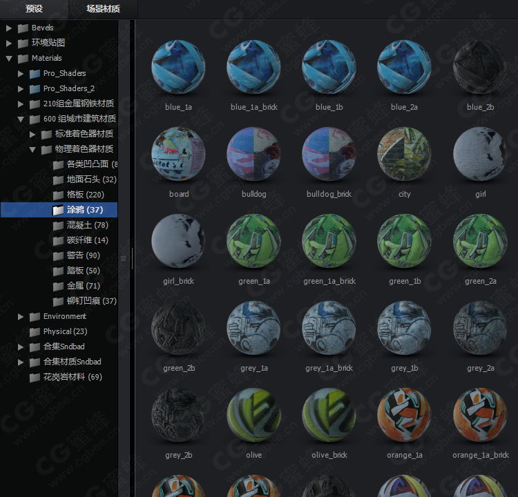Screen dimensions: 518x497
Task: Select the 格板 (220) folder
Action: [79, 195]
